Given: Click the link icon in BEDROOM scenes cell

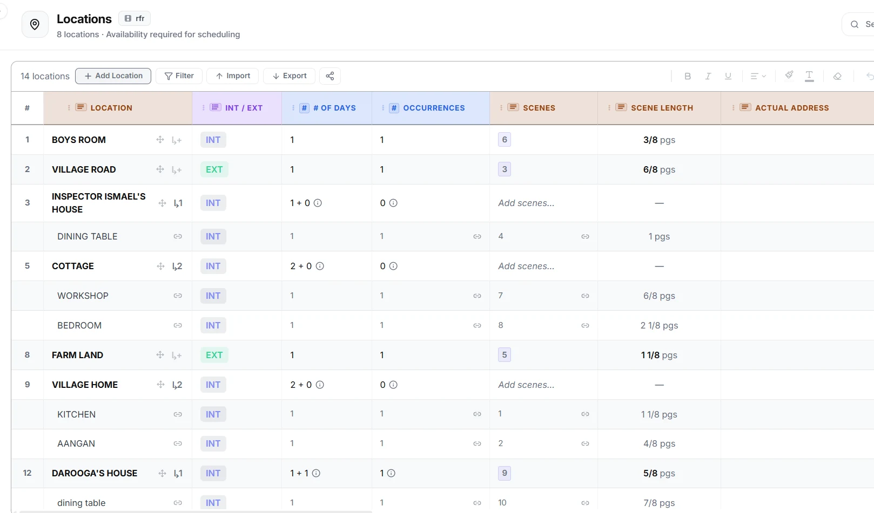Looking at the screenshot, I should [x=585, y=325].
